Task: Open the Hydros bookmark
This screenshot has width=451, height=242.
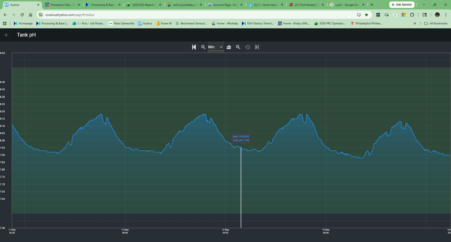Action: (145, 23)
